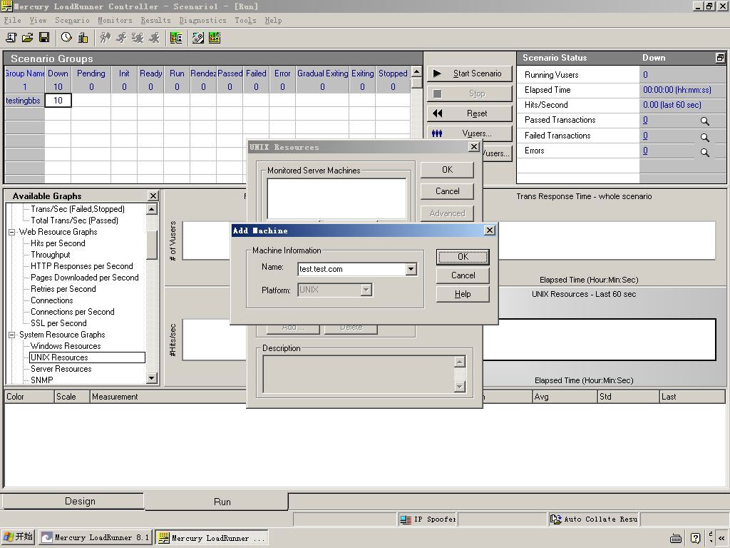Close the UNIX Resources dialog
730x548 pixels.
[473, 147]
